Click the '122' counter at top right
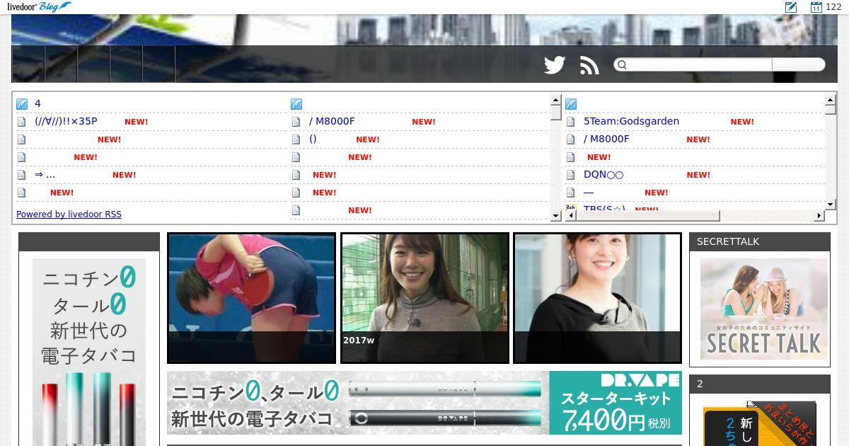 (x=833, y=7)
